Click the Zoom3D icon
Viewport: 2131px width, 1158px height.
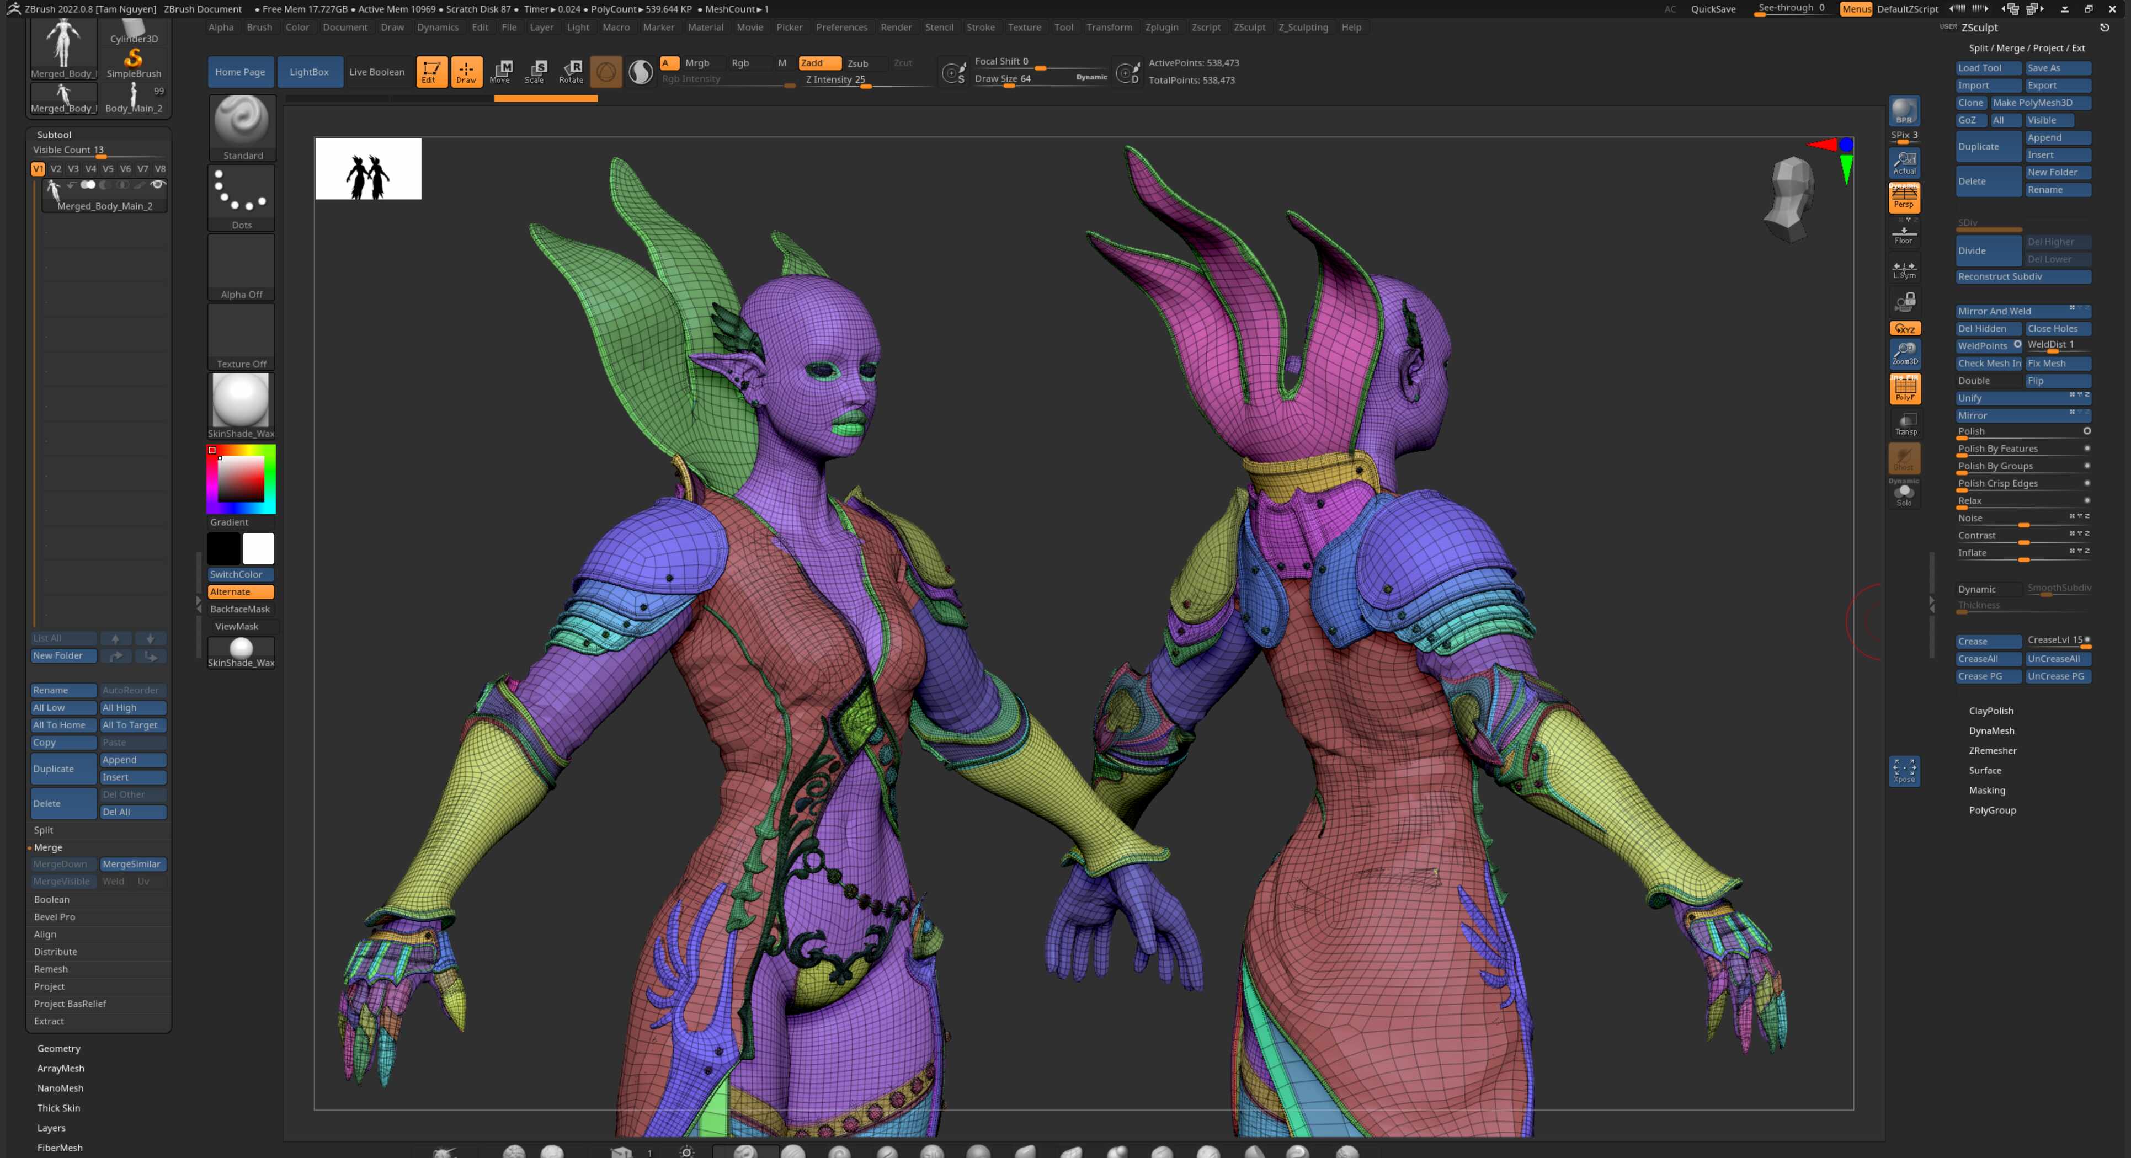click(1904, 354)
